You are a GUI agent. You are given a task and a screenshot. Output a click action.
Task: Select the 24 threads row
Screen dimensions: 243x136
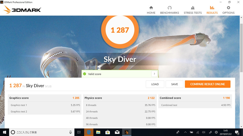120,112
